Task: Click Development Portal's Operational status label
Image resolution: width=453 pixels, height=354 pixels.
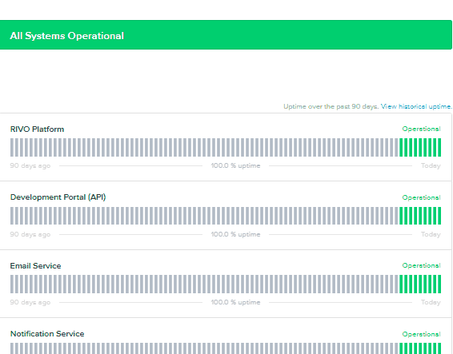Action: click(x=421, y=197)
